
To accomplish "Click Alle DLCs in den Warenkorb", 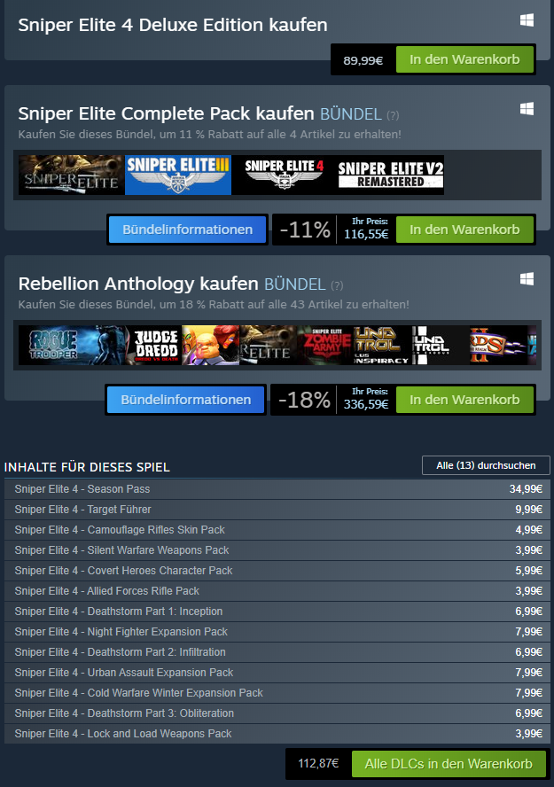I will point(449,764).
